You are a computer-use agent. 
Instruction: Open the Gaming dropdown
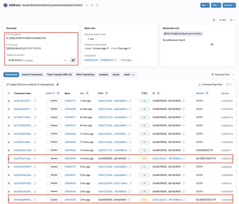(229, 5)
